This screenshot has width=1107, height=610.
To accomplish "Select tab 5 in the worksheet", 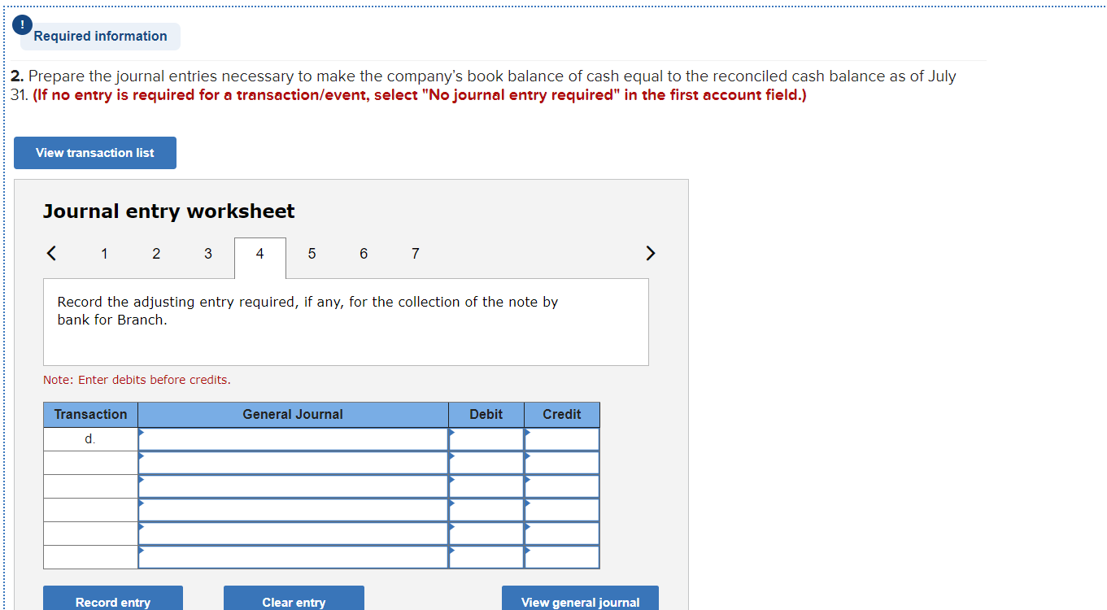I will click(x=312, y=253).
